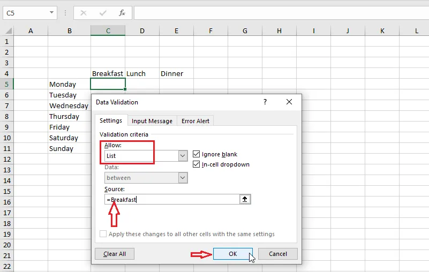Click the formula bar Cancel X icon
Image resolution: width=429 pixels, height=272 pixels.
pyautogui.click(x=84, y=13)
